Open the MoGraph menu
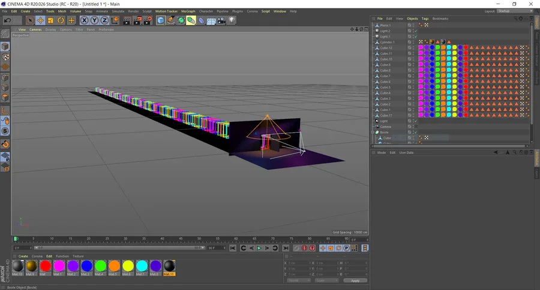 pyautogui.click(x=188, y=11)
